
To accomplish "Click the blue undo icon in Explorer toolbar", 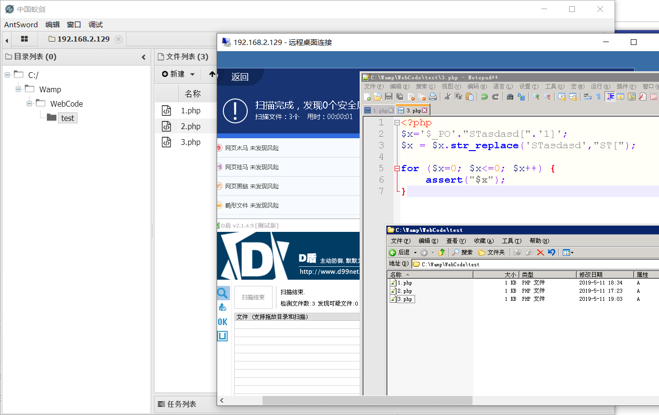I will click(x=551, y=252).
